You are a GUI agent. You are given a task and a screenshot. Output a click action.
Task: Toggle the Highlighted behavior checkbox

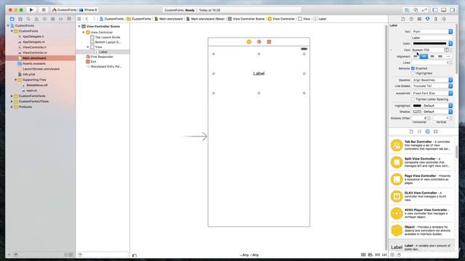click(x=413, y=73)
